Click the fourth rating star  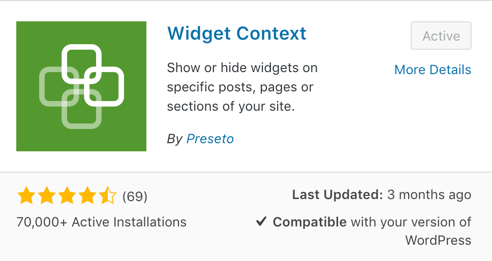(87, 195)
